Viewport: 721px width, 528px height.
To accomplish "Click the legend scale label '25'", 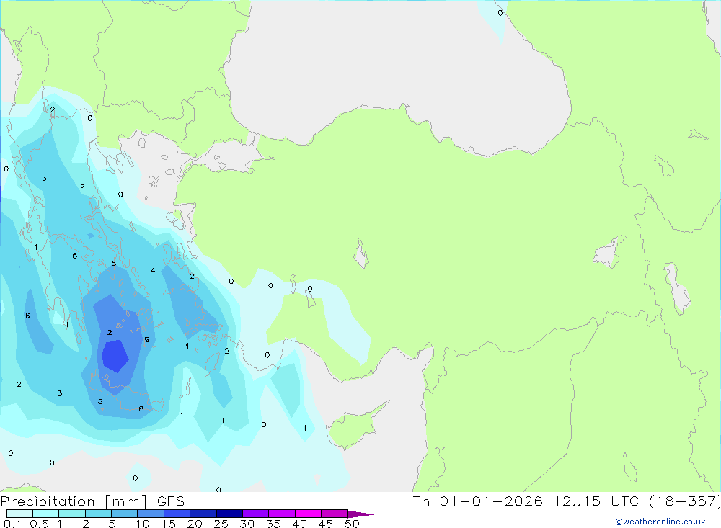I will (221, 524).
